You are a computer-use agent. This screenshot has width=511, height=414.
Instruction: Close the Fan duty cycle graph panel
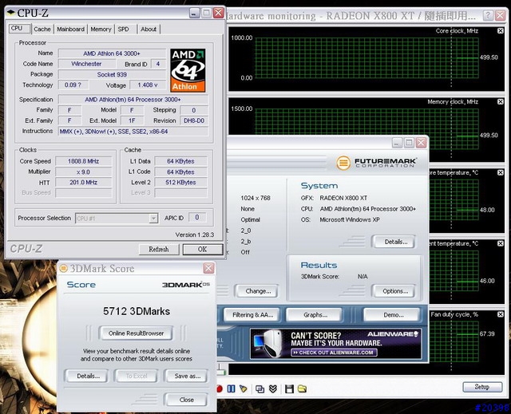pyautogui.click(x=501, y=314)
